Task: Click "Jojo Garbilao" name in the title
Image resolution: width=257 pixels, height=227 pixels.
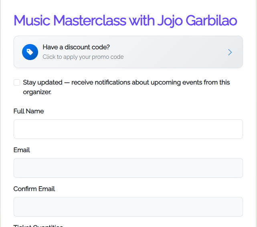Action: tap(197, 21)
